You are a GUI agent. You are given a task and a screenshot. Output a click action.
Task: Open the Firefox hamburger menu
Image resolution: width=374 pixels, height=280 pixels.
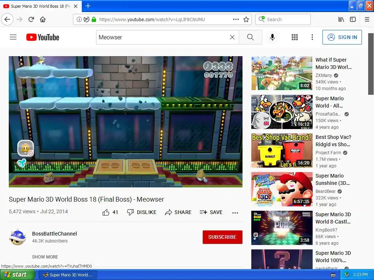(367, 20)
